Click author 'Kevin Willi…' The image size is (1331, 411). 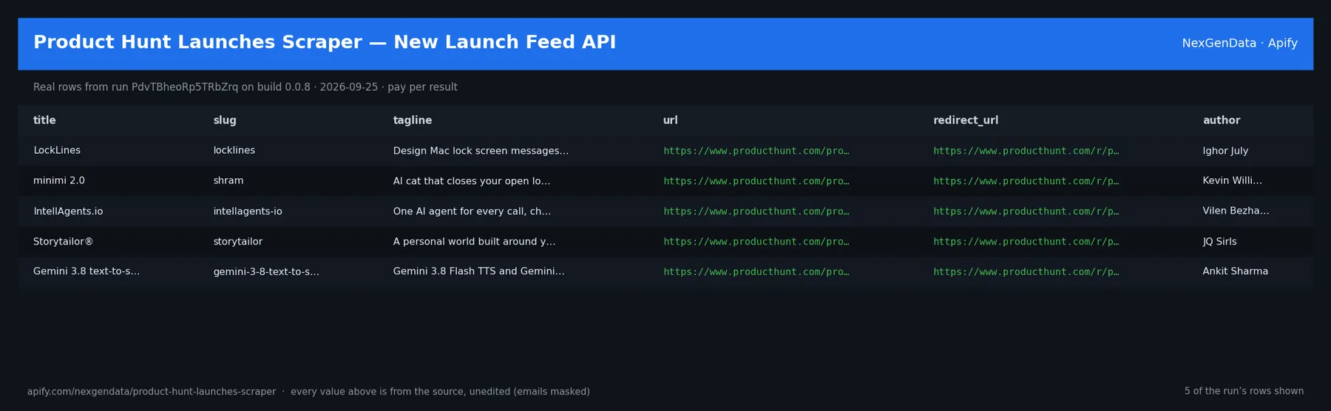pos(1232,181)
